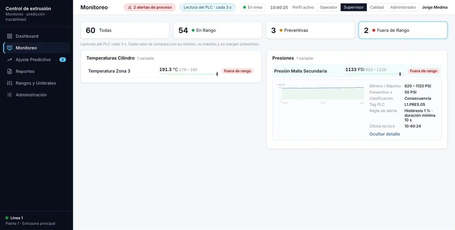Click the Preventivo value 50 PSI
Image resolution: width=455 pixels, height=230 pixels.
[410, 92]
